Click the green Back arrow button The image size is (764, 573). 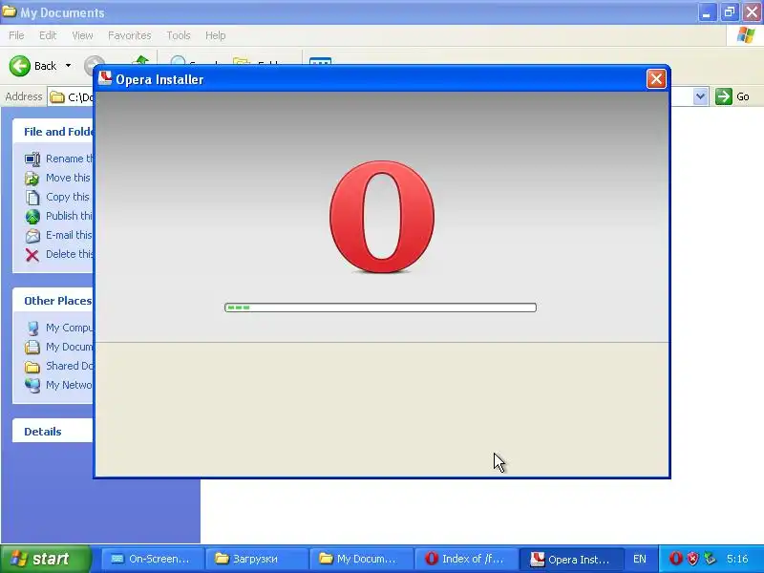pyautogui.click(x=19, y=66)
